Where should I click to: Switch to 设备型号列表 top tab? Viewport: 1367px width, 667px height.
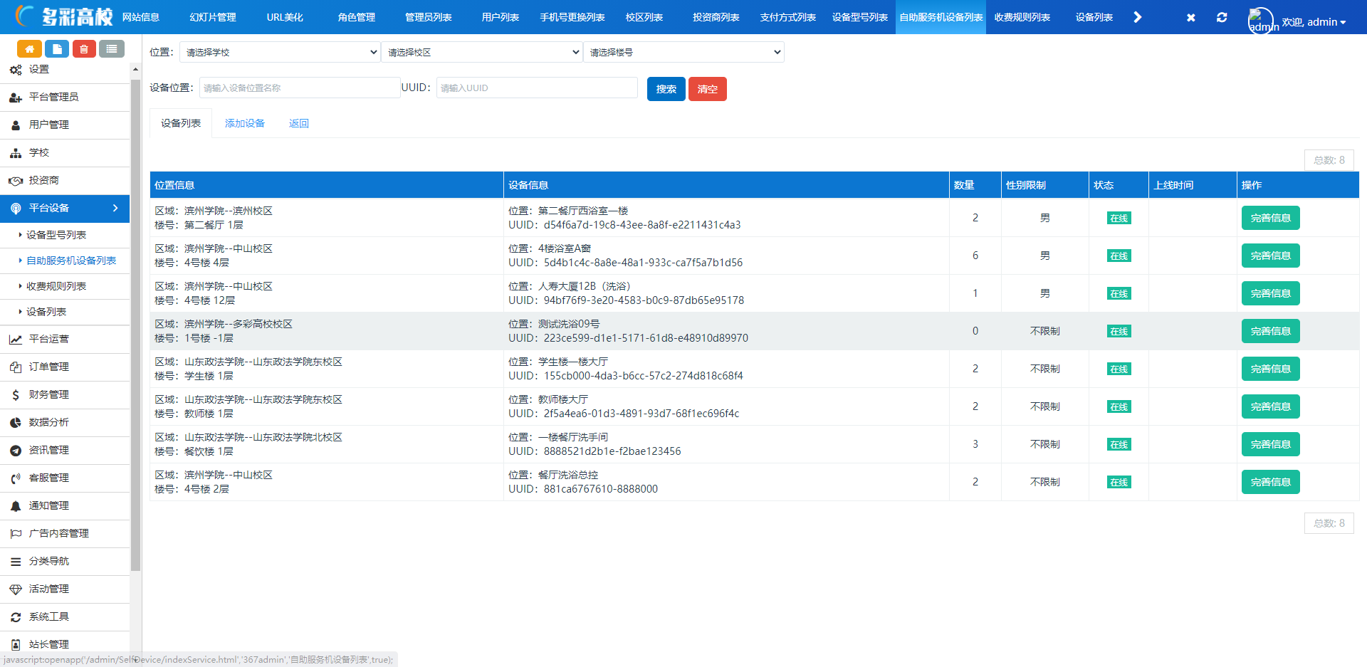point(859,17)
